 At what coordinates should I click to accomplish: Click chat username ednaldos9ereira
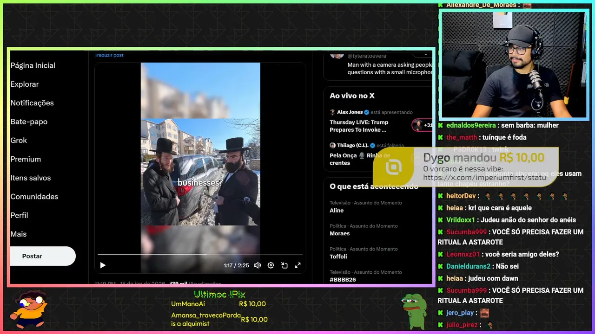click(471, 125)
